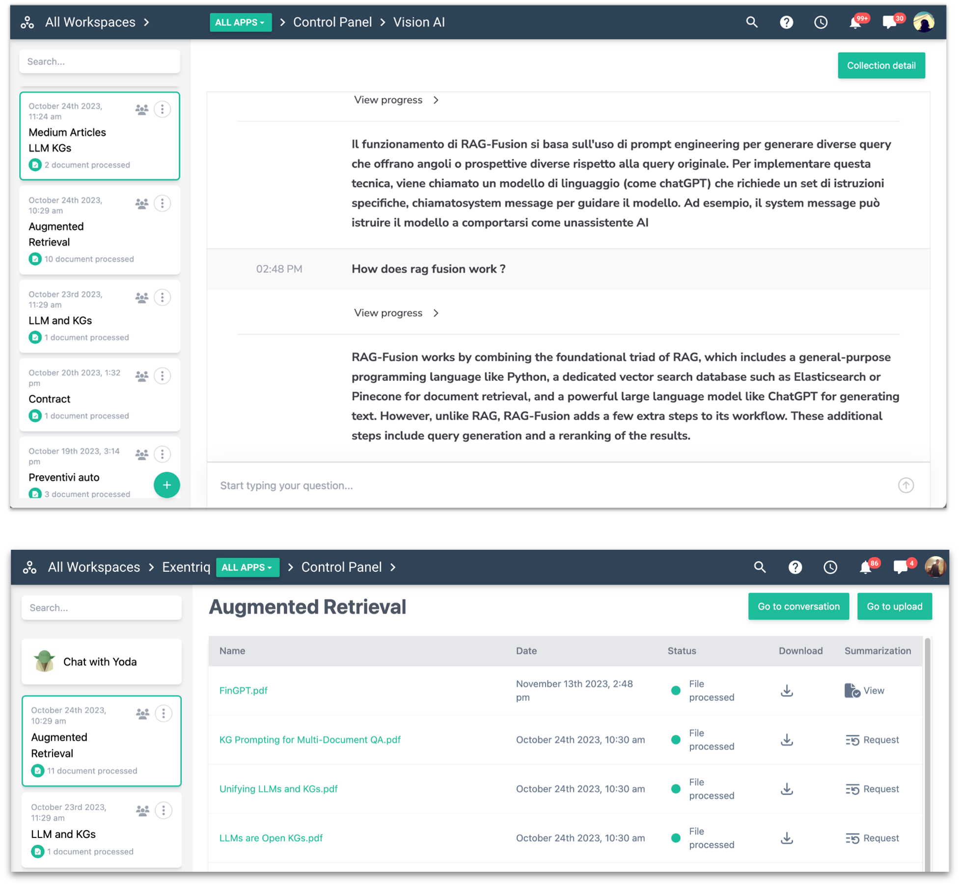The image size is (961, 886).
Task: Open chat messages icon with 30 badge
Action: pos(889,23)
